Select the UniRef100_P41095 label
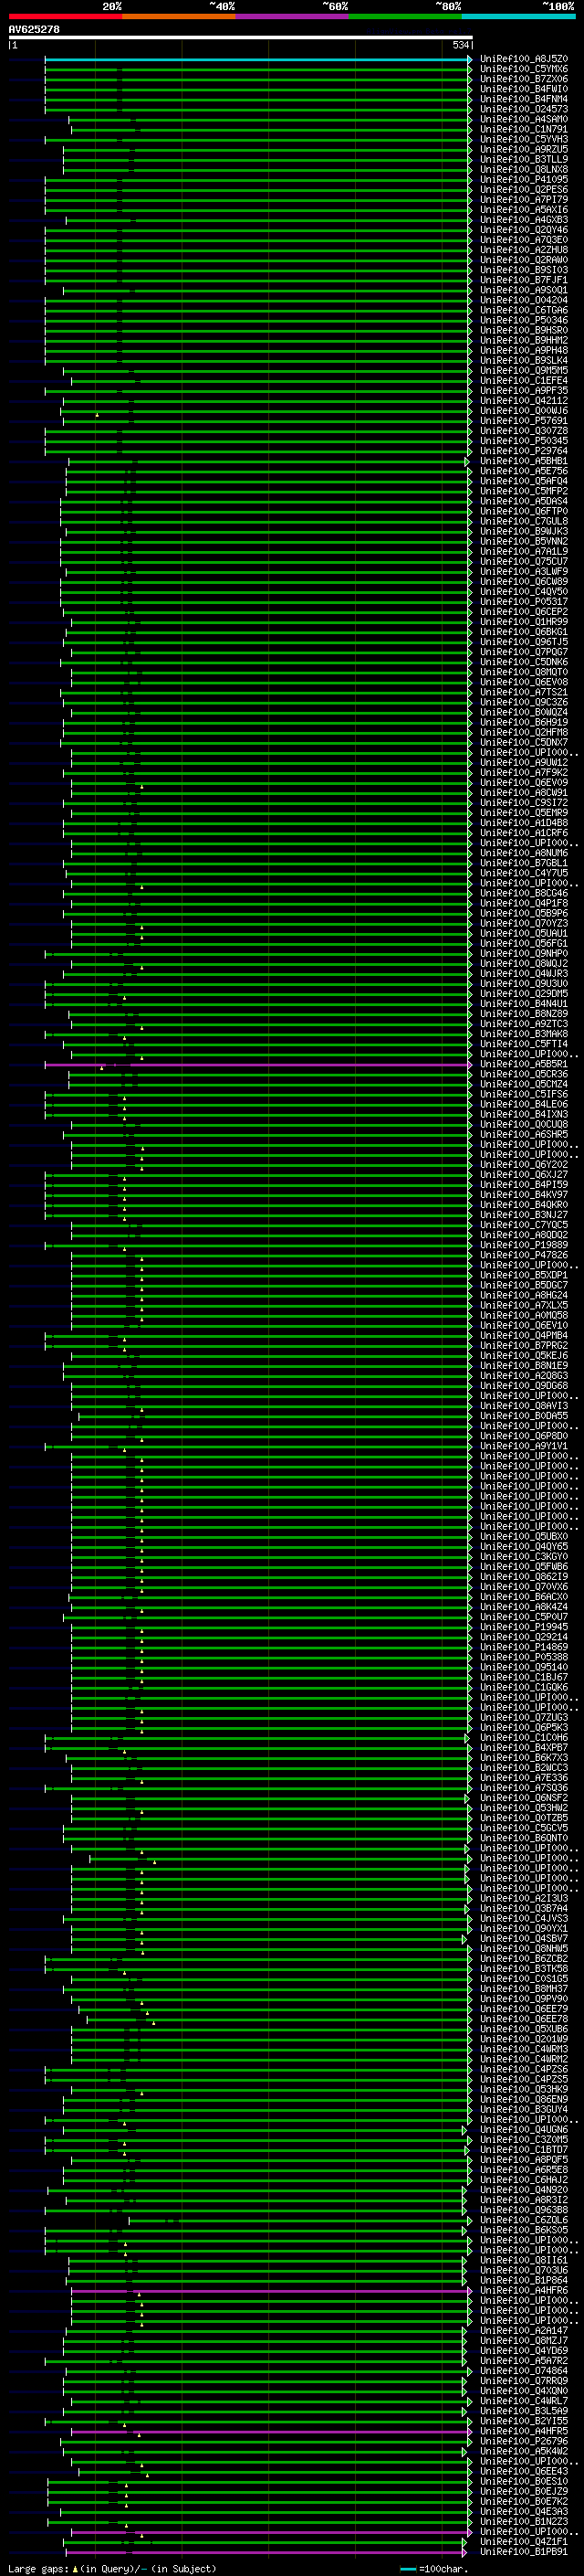This screenshot has width=584, height=2576. point(524,180)
